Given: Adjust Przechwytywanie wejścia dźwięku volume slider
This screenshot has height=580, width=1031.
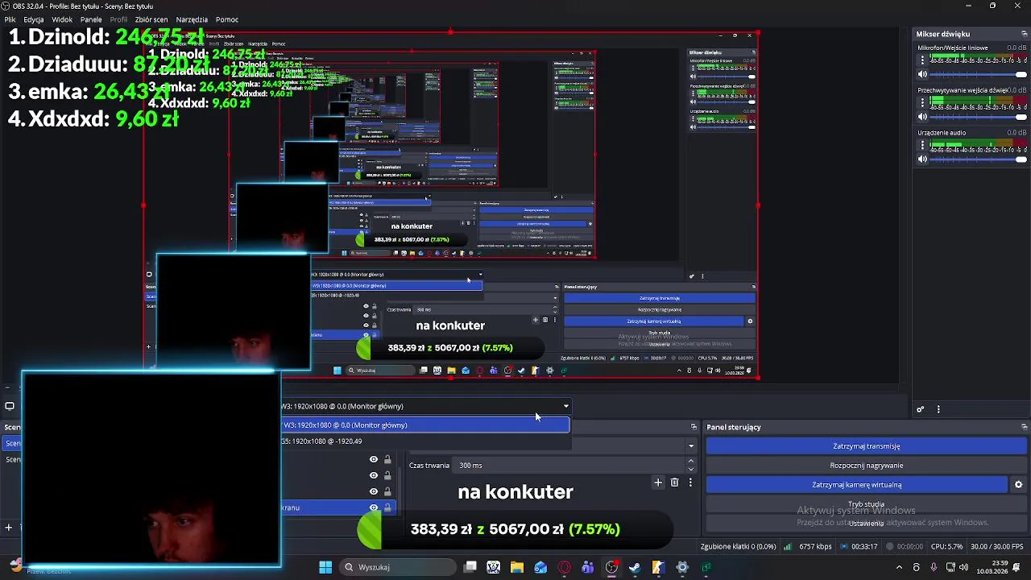Looking at the screenshot, I should click(979, 117).
